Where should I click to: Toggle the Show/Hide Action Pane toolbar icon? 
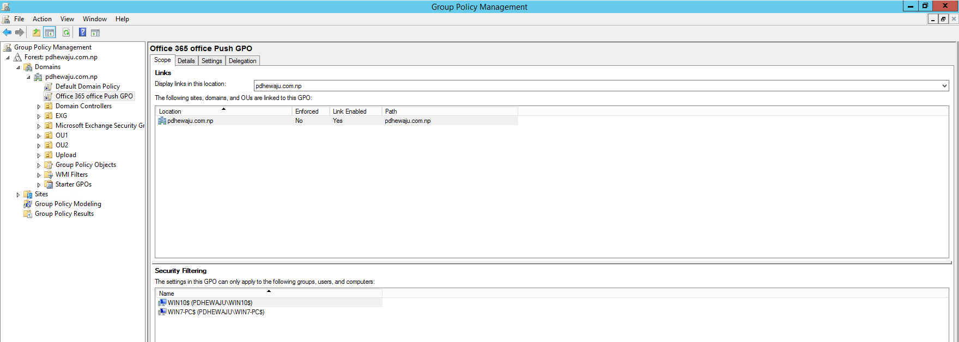[x=95, y=33]
